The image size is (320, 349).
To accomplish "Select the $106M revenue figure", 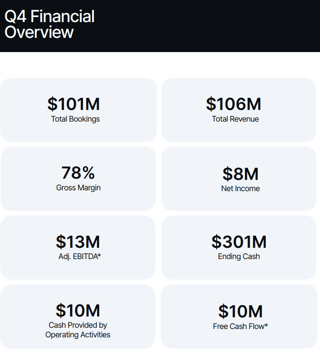I will 233,104.
